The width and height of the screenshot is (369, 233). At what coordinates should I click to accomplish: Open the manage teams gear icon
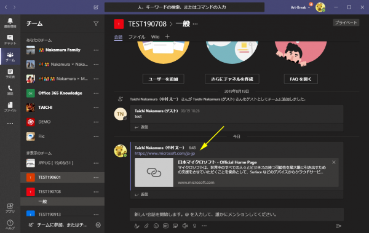pos(98,225)
